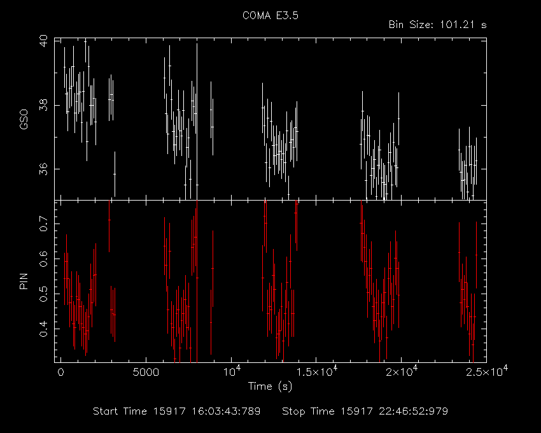Viewport: 541px width, 433px height.
Task: Select the Stop Time 15917 22:46:52:979 text
Action: point(365,411)
